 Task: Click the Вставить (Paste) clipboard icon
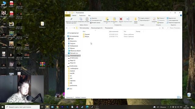tap(87, 19)
